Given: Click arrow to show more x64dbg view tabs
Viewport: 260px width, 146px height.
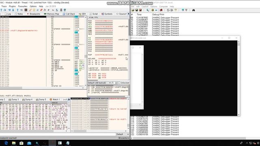Looking at the screenshot, I should click(128, 14).
